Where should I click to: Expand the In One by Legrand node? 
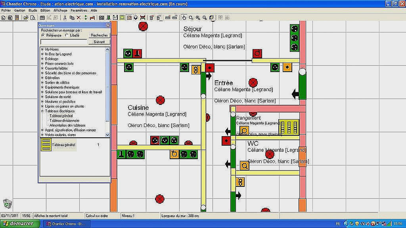[x=42, y=54]
